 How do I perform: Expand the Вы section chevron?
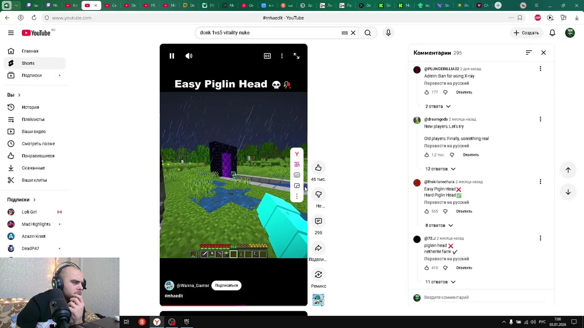(x=19, y=95)
